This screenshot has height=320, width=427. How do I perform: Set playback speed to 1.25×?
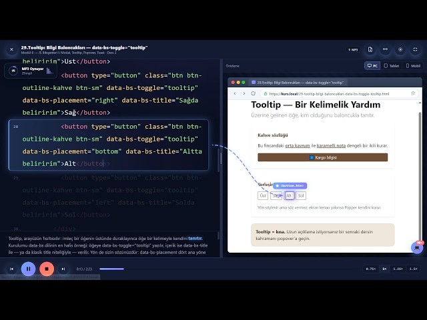398,269
